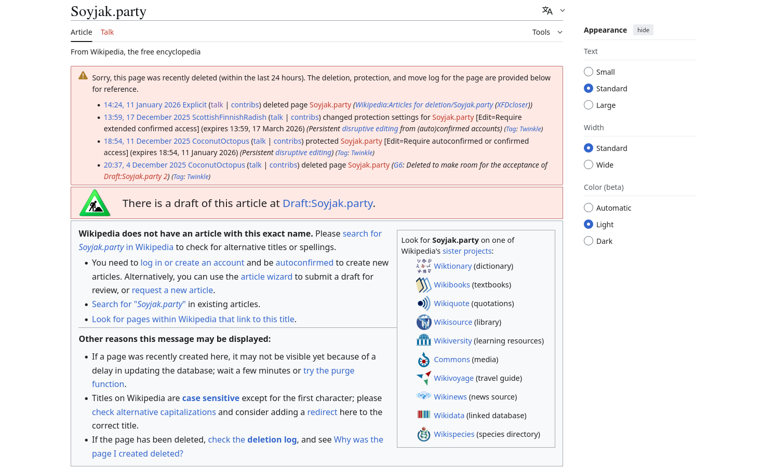
Task: Enable Dark color mode
Action: pyautogui.click(x=589, y=241)
